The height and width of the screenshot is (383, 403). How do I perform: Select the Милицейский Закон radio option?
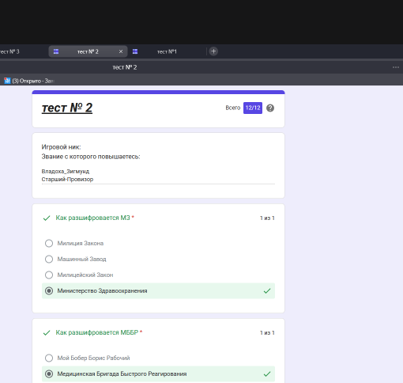coord(49,275)
